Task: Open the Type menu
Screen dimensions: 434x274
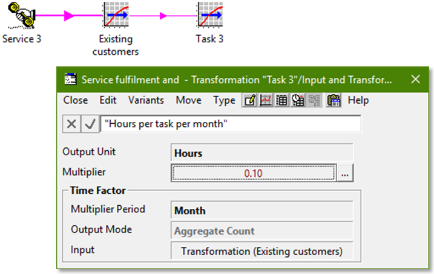Action: click(224, 100)
